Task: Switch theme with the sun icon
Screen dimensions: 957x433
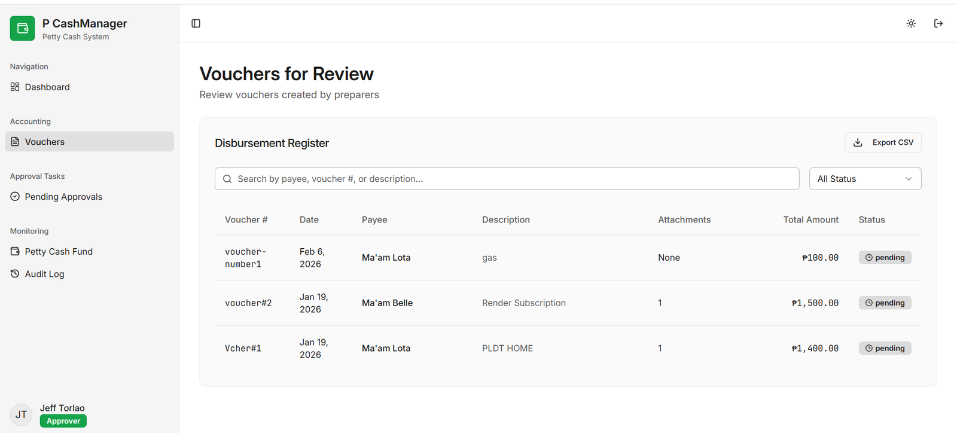Action: (x=911, y=23)
